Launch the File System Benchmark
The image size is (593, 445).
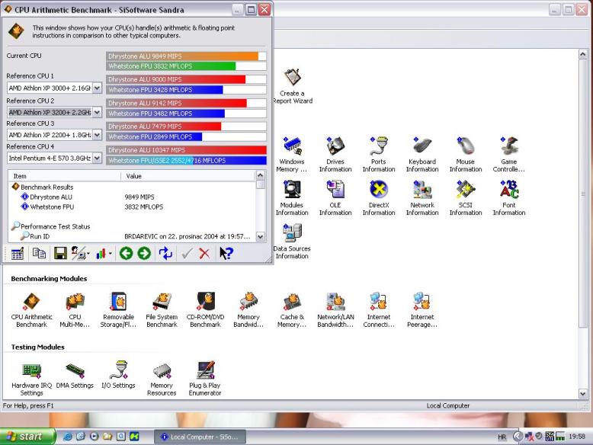click(x=162, y=309)
